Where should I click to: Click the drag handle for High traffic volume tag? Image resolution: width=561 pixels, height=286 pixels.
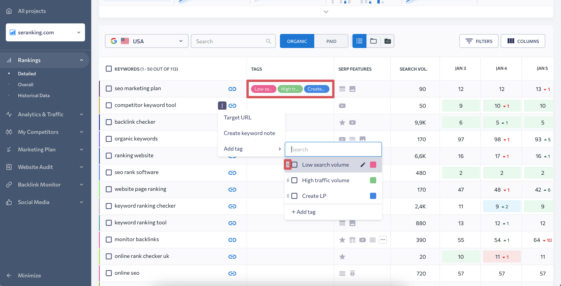click(288, 180)
